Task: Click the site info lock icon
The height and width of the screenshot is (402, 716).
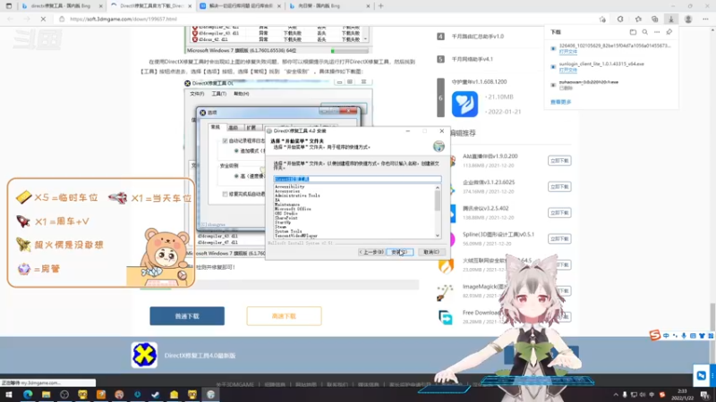Action: tap(62, 19)
